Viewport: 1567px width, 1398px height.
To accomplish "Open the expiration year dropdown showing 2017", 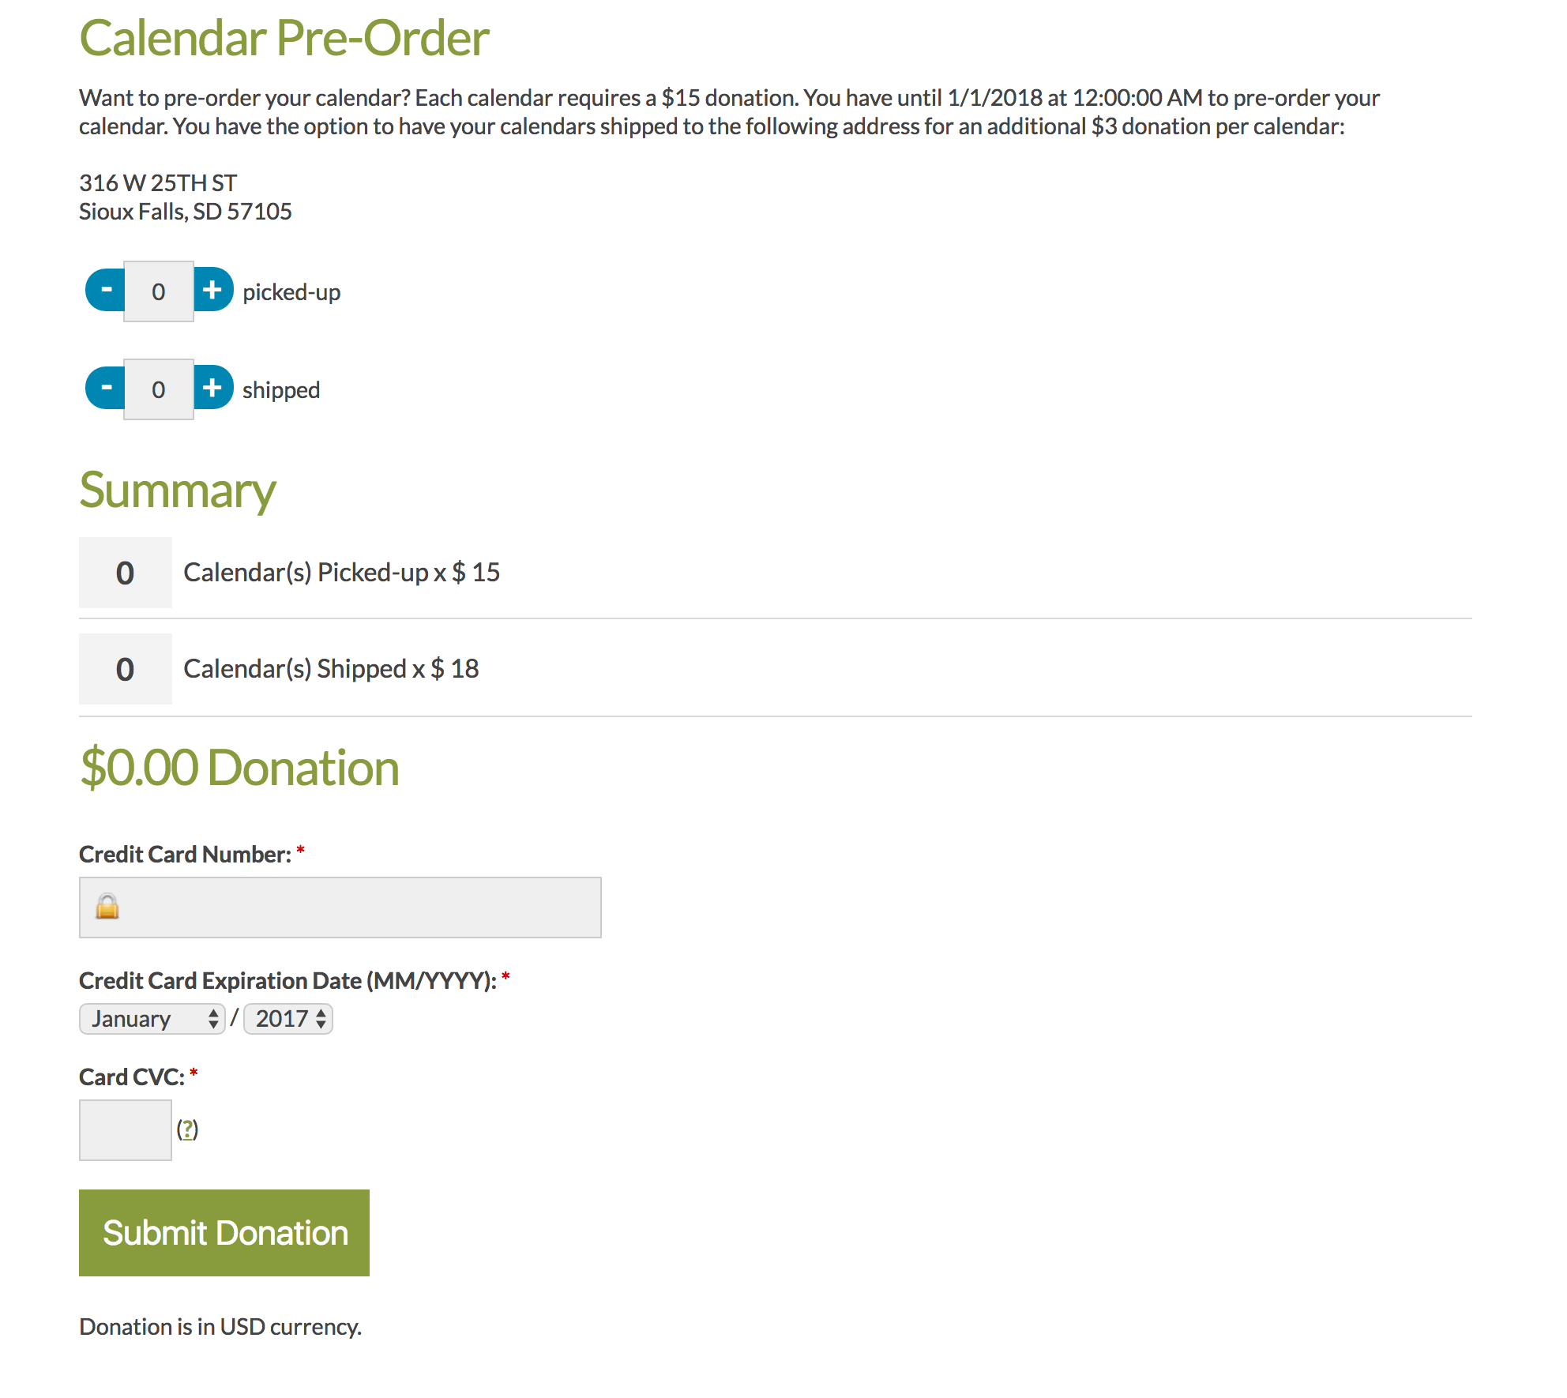I will point(288,1019).
